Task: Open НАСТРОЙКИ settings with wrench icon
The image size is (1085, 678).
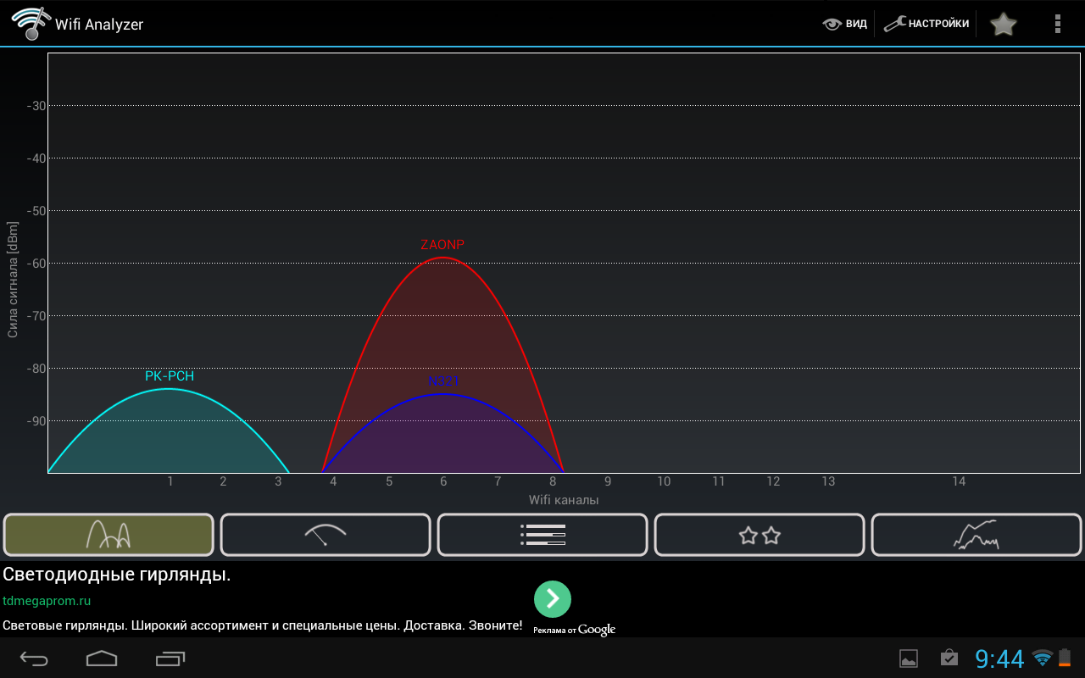Action: (926, 24)
